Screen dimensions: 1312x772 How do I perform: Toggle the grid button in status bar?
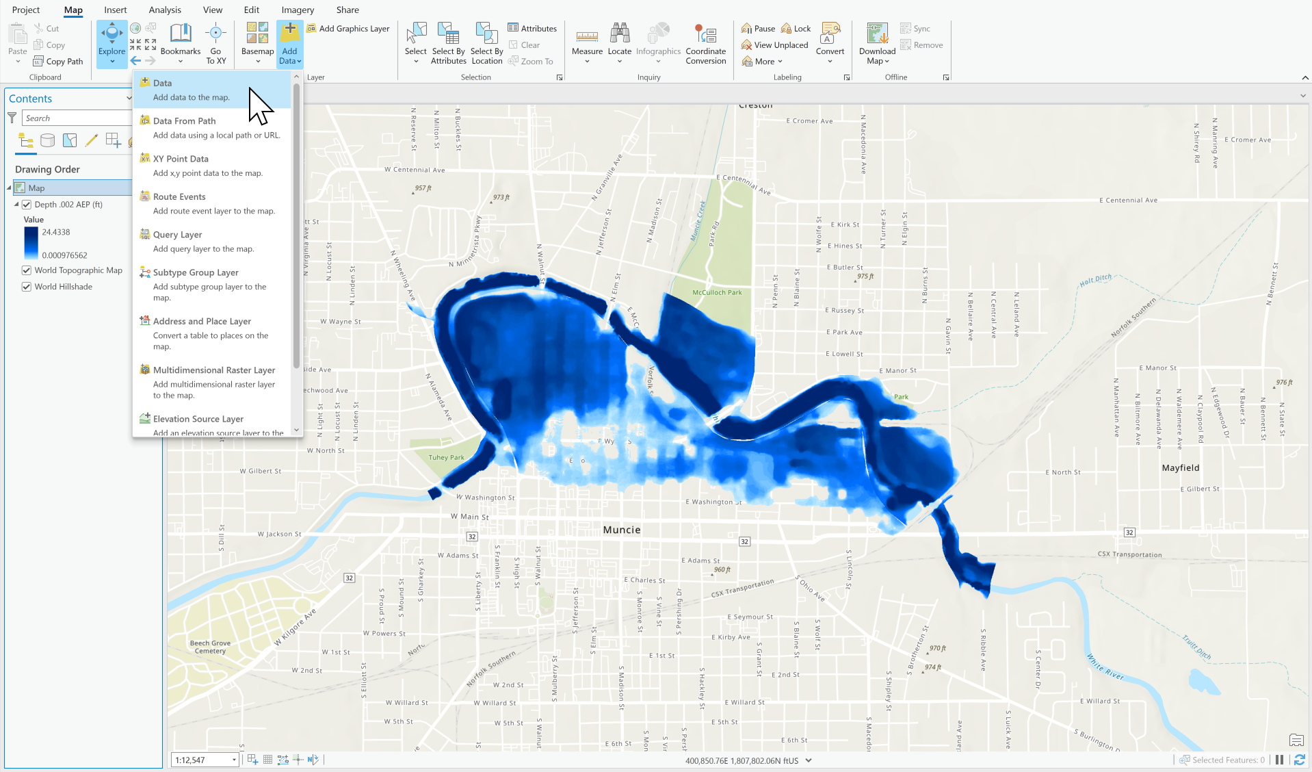coord(267,760)
